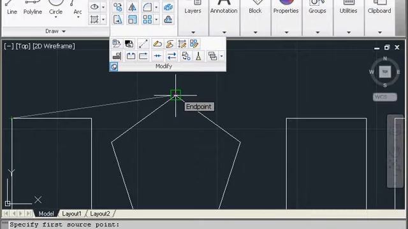Open the [Top] view controls menu
Image resolution: width=408 pixels, height=229 pixels.
click(23, 46)
